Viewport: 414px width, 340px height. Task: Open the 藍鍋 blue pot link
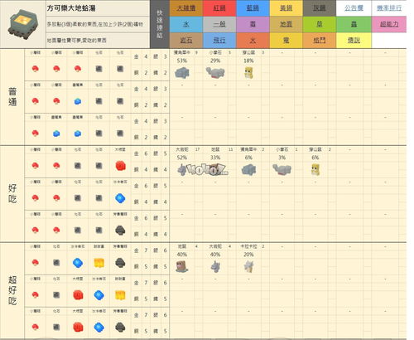tap(253, 8)
